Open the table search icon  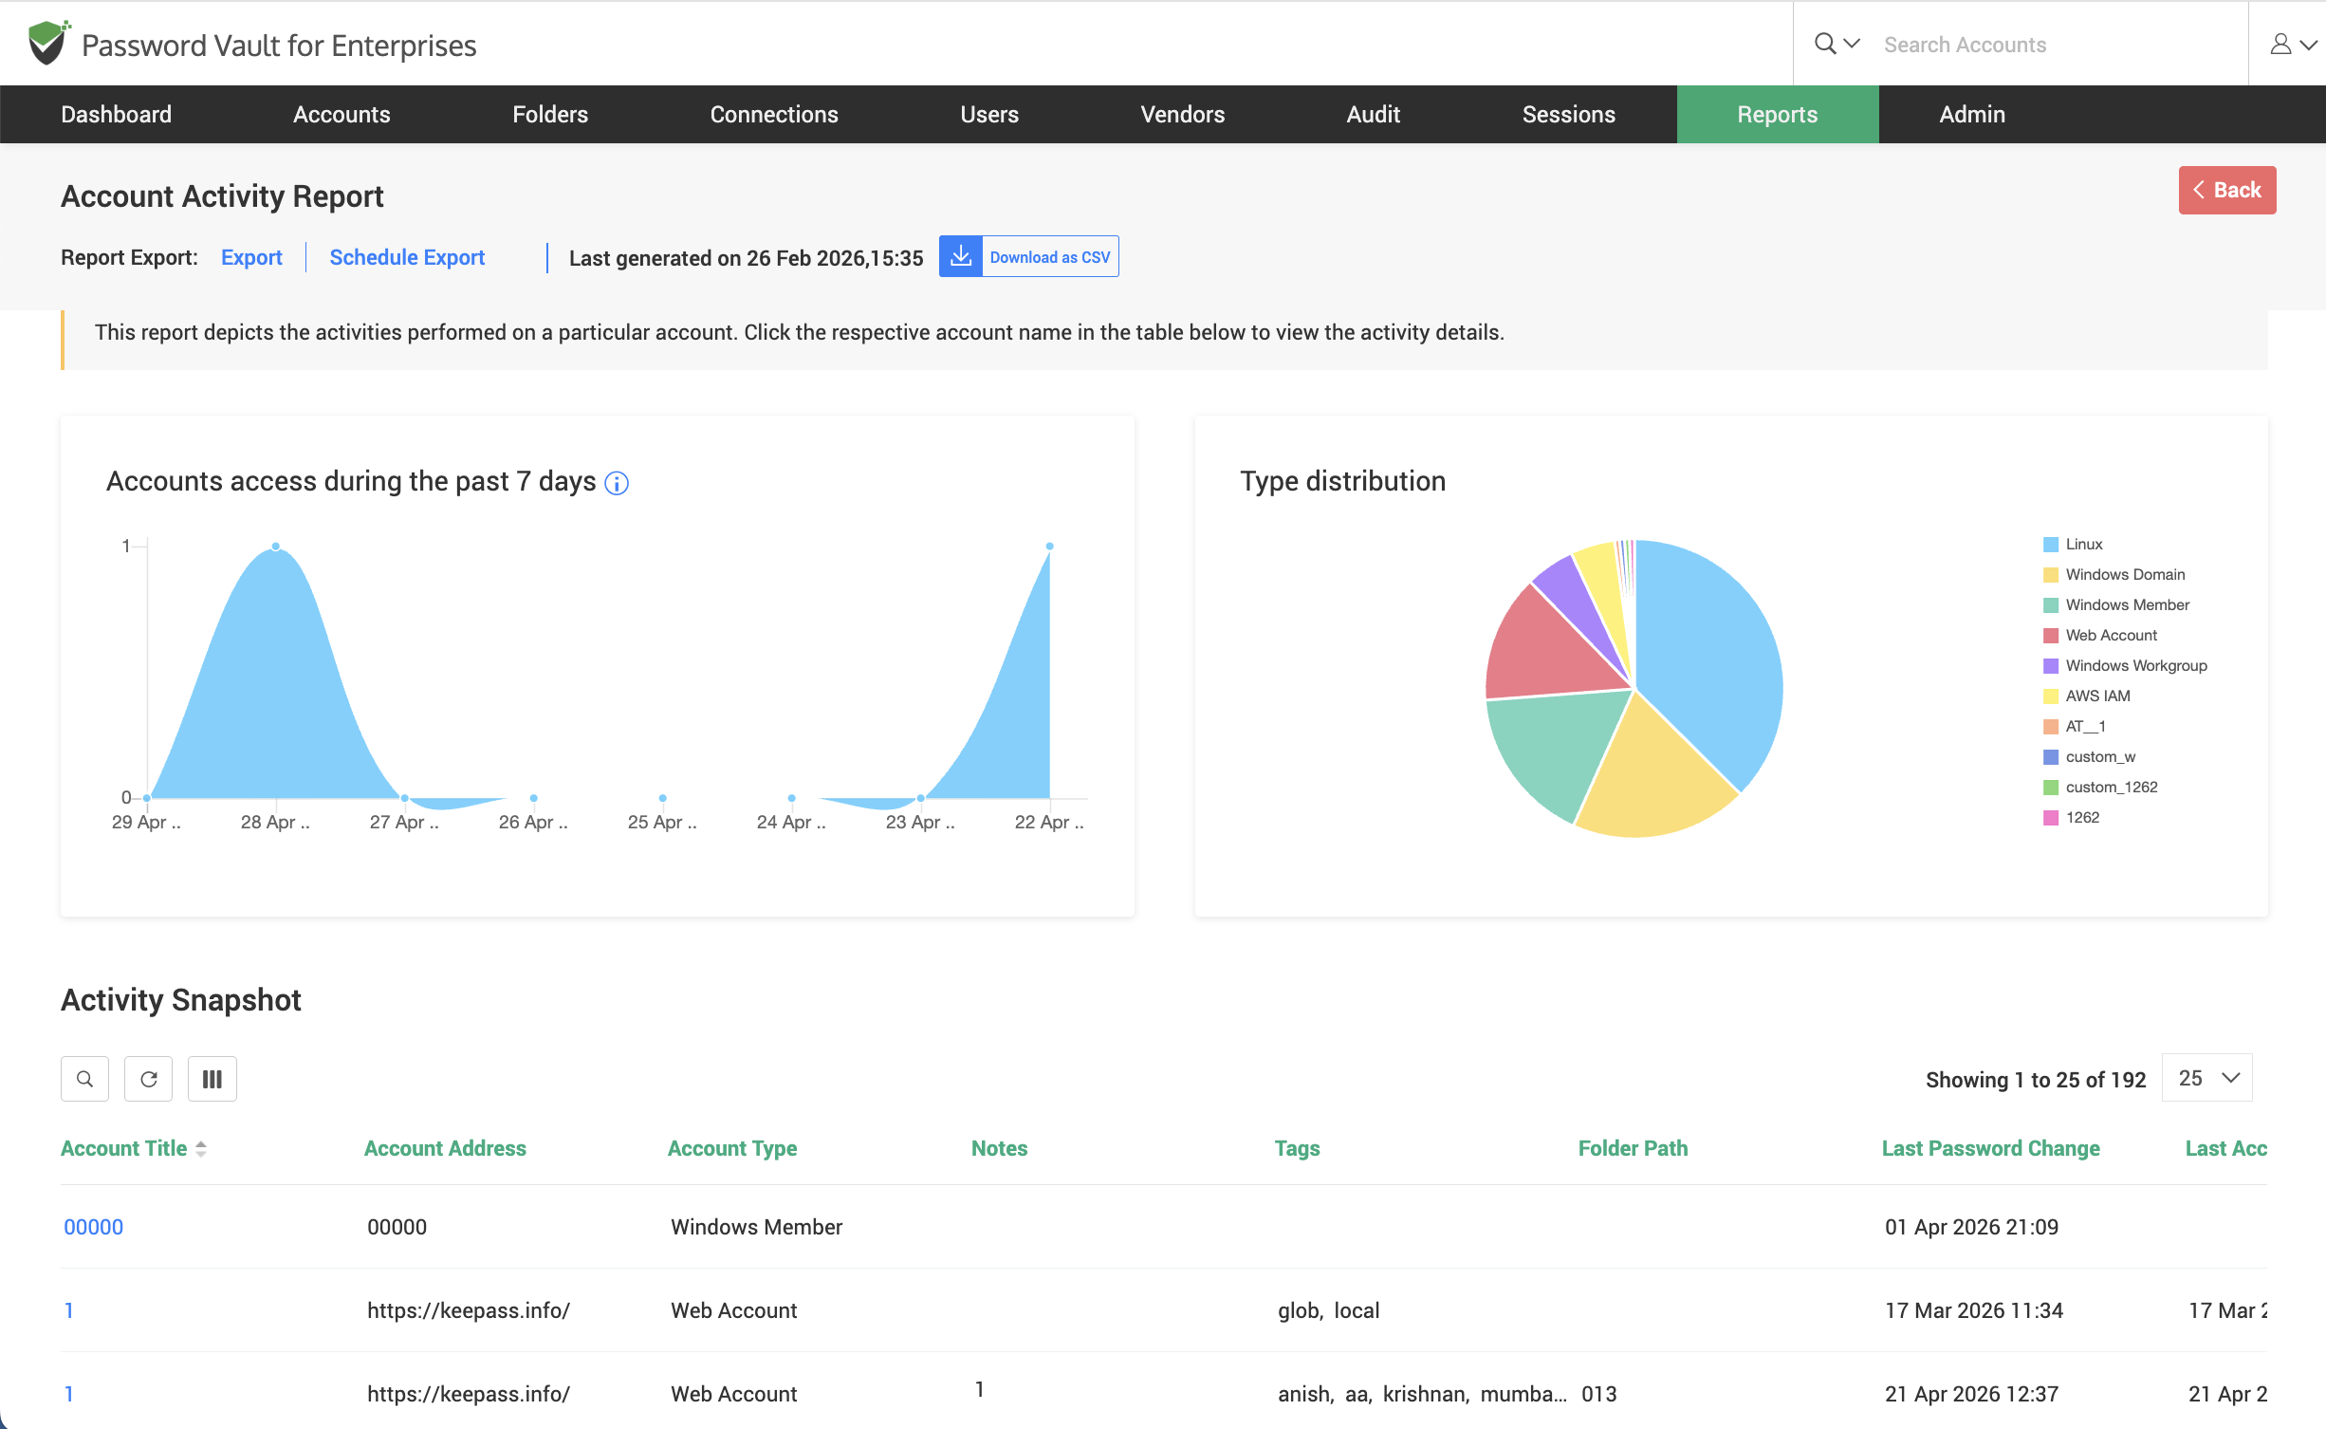(84, 1079)
